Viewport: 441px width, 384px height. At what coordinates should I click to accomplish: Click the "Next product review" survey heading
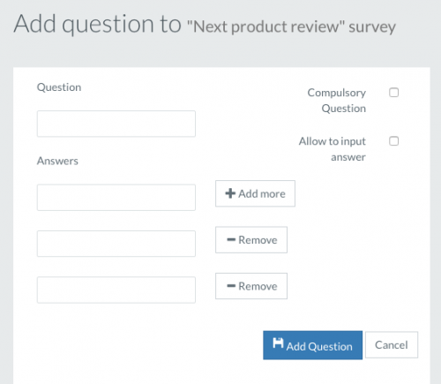(291, 27)
